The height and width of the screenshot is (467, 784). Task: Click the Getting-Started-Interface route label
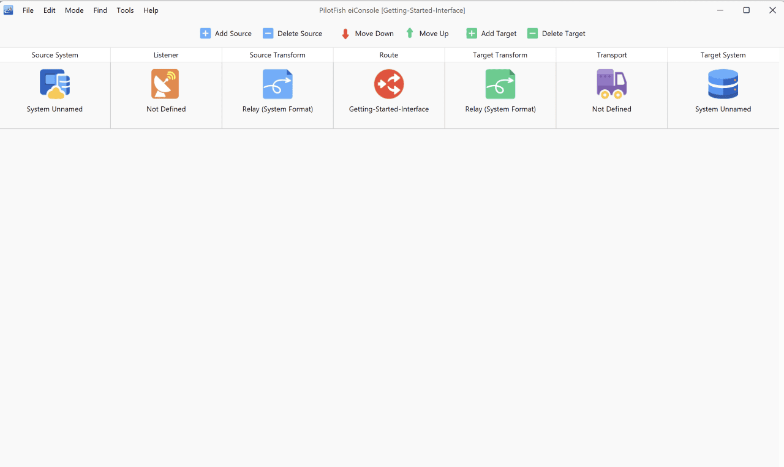[389, 109]
